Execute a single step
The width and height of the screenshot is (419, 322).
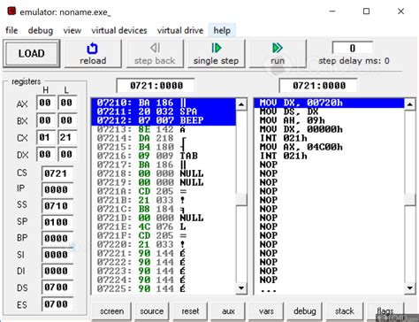216,54
